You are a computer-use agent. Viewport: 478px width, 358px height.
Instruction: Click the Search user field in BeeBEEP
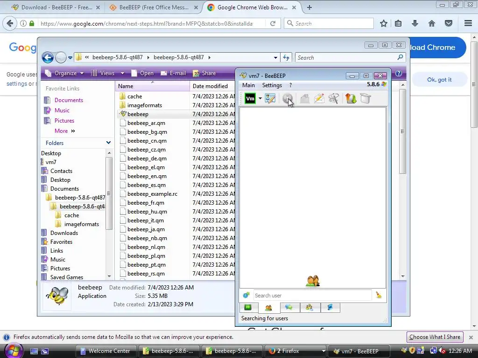pos(312,295)
